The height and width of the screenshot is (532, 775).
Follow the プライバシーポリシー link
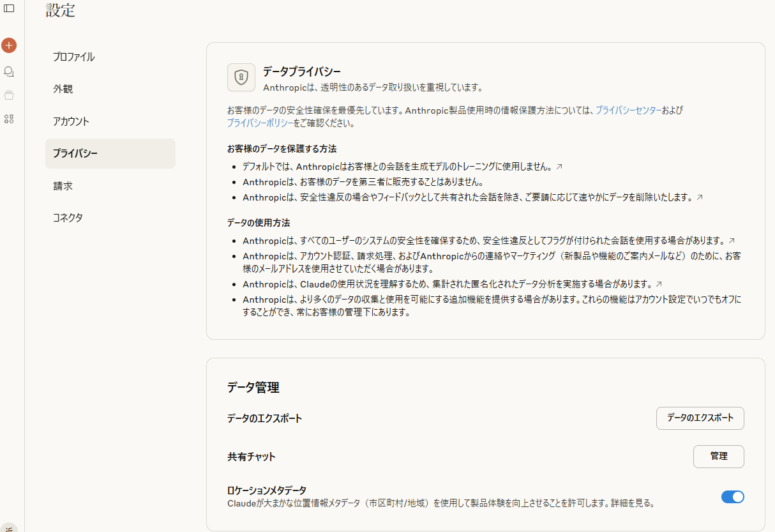pos(260,123)
